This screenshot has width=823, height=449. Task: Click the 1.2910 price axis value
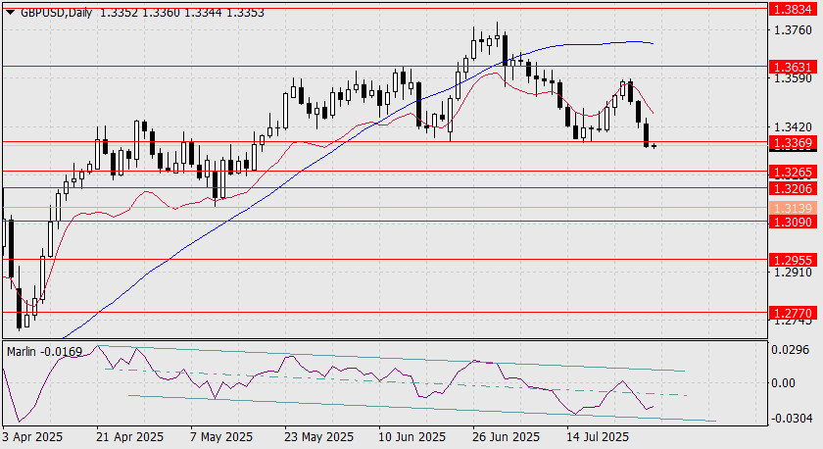pos(793,273)
